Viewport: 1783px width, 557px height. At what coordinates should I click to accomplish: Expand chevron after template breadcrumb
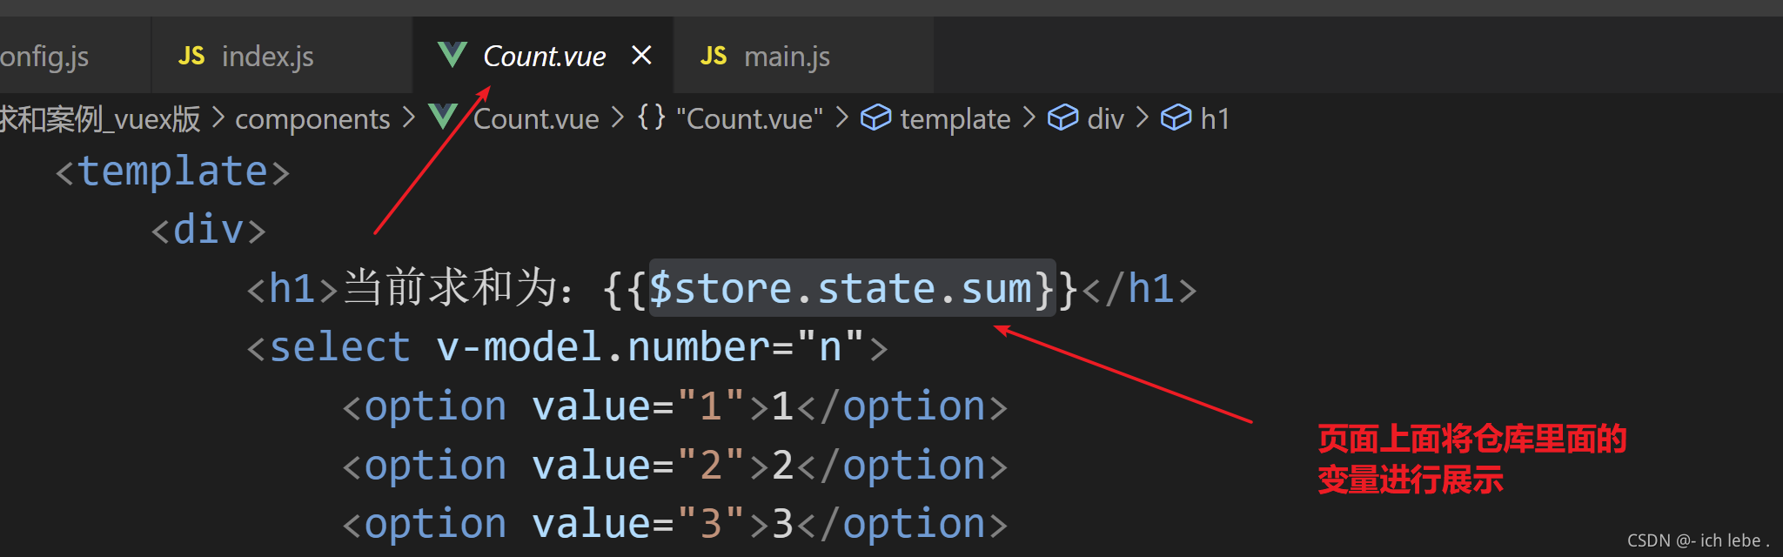1029,117
